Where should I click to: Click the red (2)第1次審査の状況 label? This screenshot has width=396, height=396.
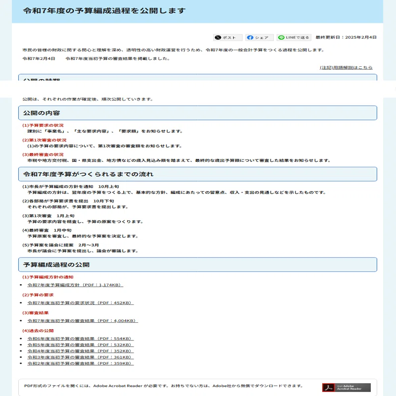pos(45,140)
